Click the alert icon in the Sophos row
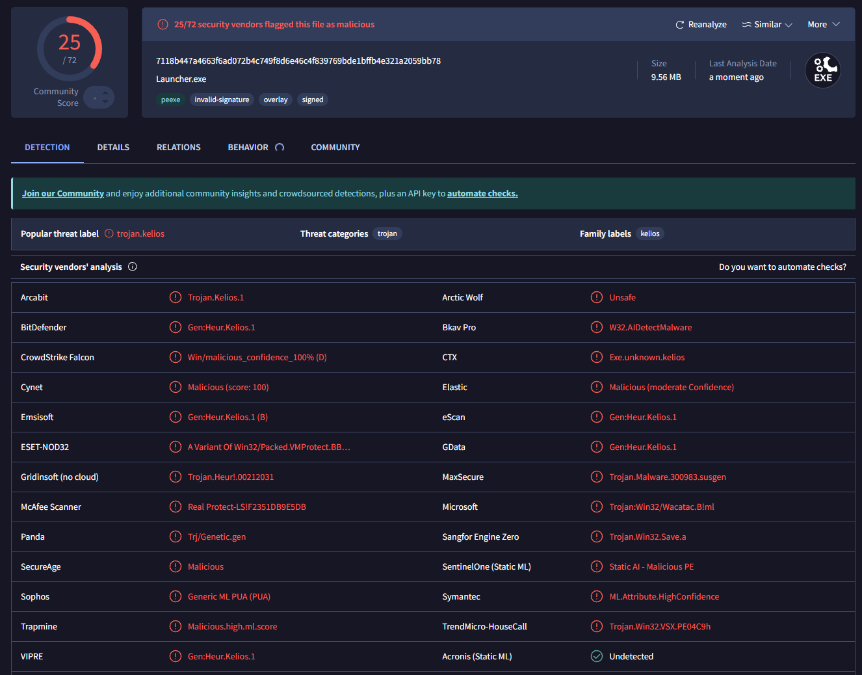The image size is (862, 675). tap(176, 596)
